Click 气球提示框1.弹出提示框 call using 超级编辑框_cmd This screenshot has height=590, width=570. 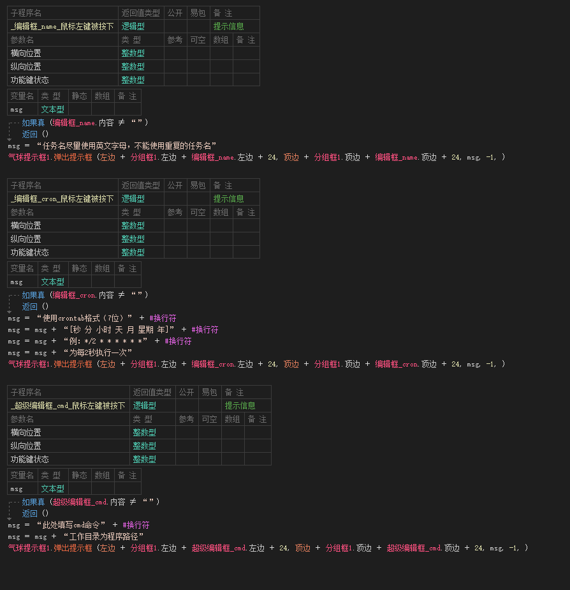pos(268,548)
